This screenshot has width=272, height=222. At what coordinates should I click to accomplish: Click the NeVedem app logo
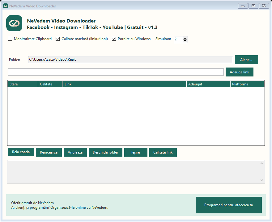coord(14,23)
